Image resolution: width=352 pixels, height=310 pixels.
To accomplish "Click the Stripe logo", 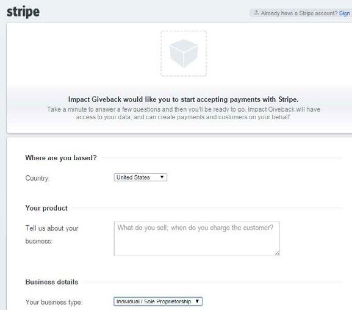I will pos(23,12).
